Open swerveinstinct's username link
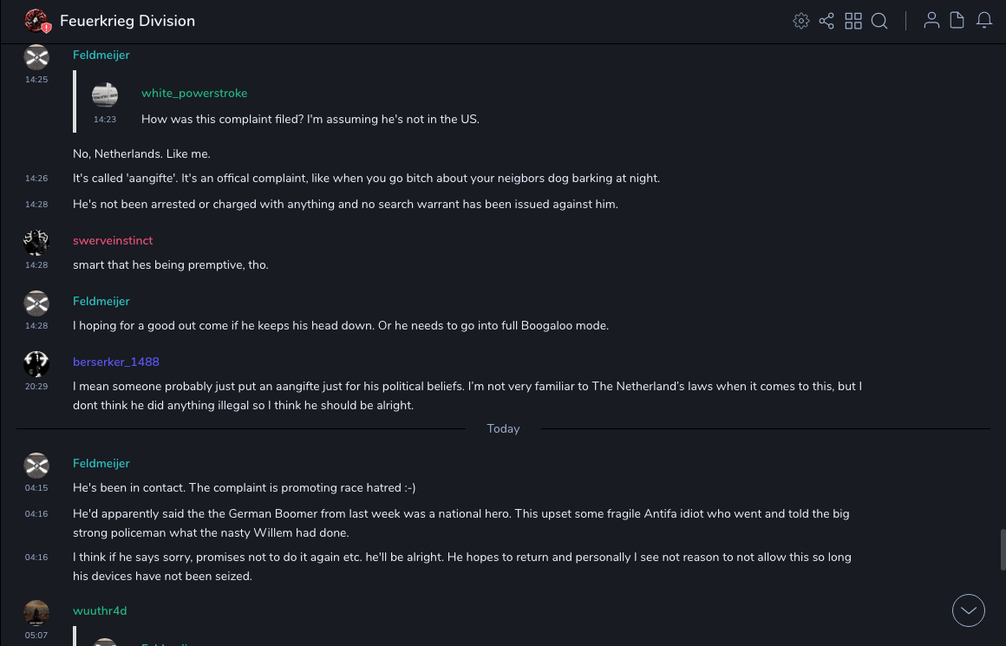Viewport: 1006px width, 646px height. [113, 240]
